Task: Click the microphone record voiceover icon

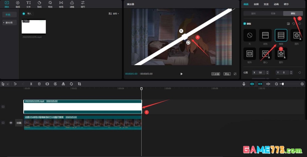Action: (244, 84)
